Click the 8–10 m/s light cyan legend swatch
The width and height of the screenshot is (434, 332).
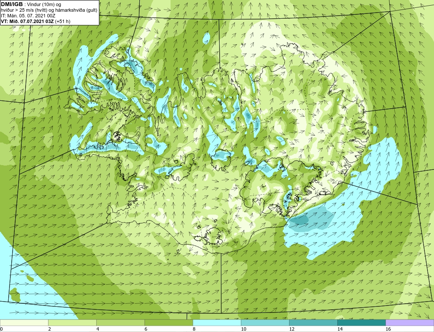click(x=217, y=322)
